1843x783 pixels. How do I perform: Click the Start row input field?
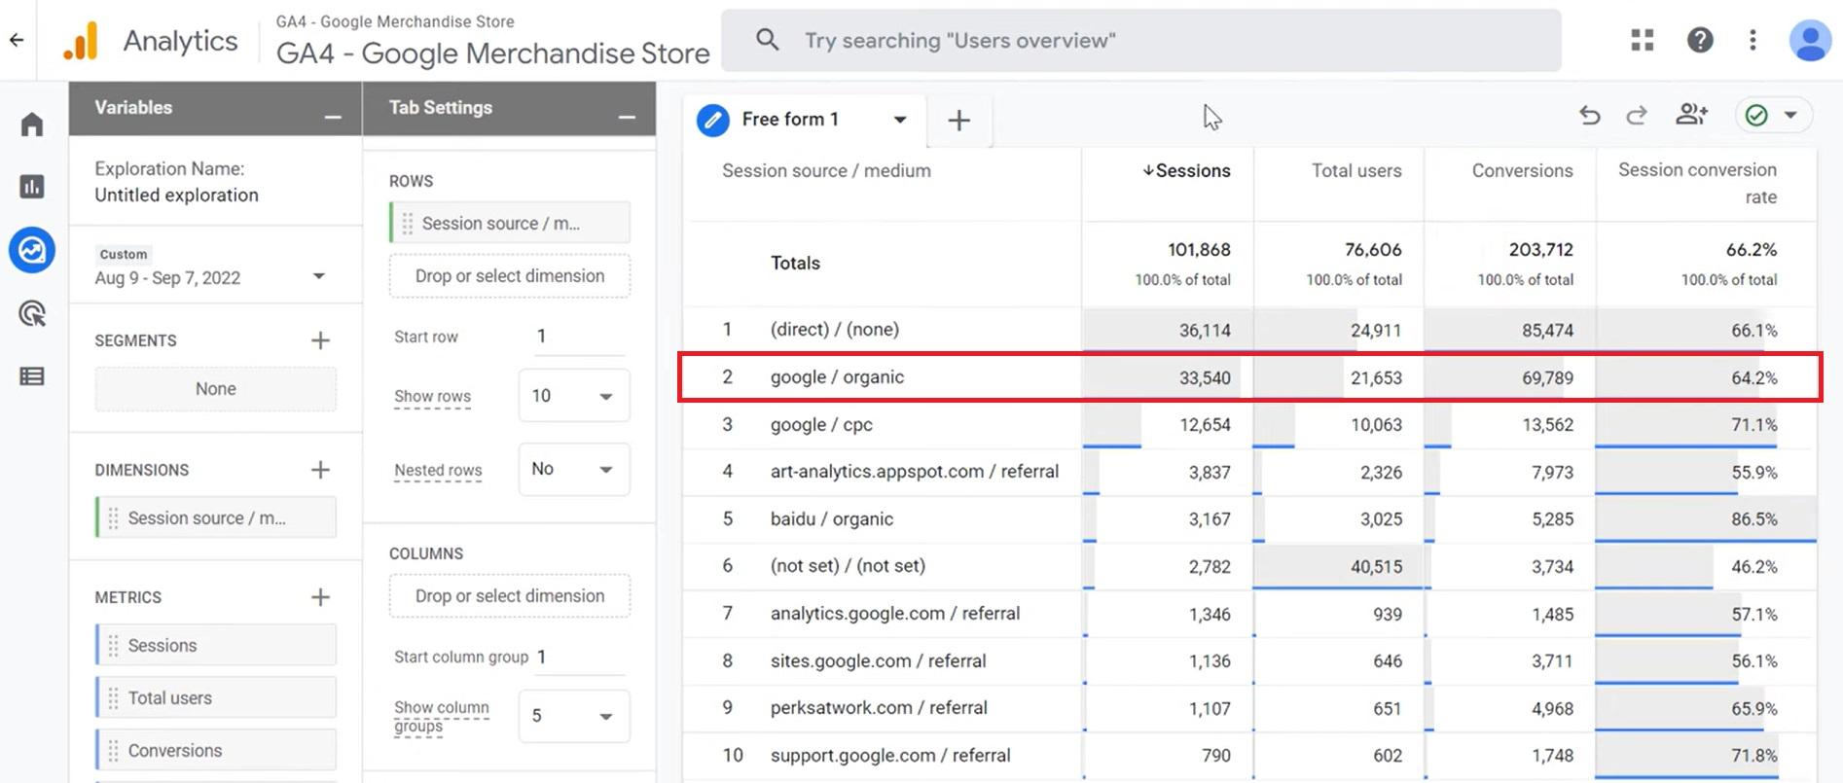pos(580,337)
